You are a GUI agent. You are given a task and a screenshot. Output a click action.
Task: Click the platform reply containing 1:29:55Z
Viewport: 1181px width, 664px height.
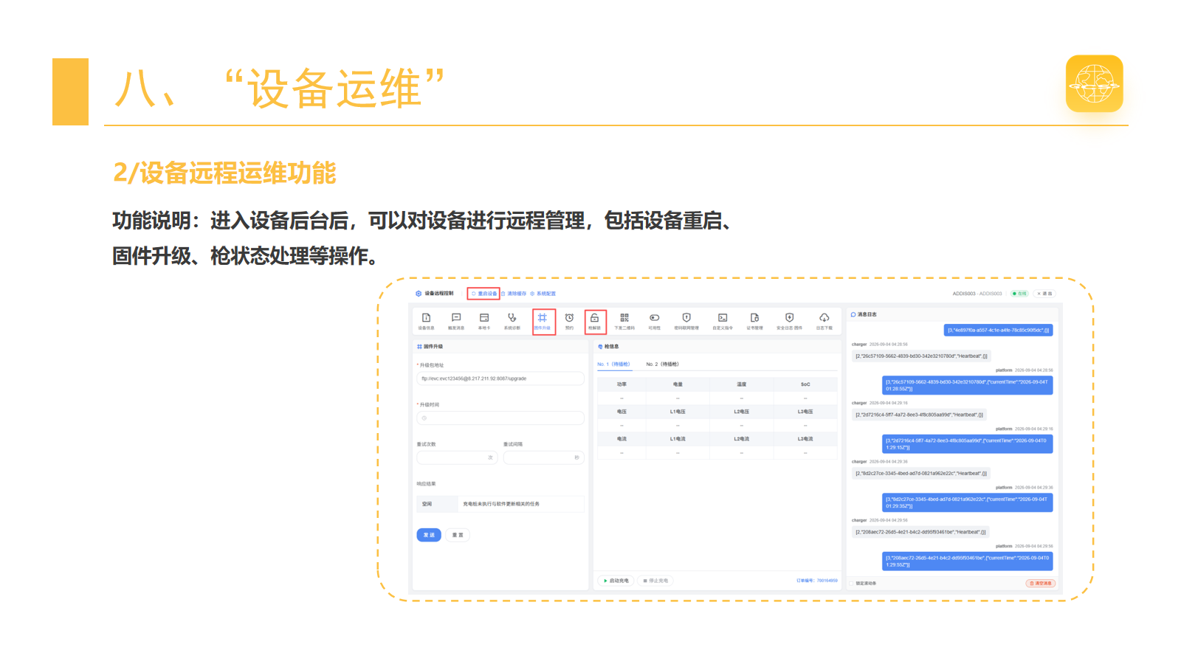click(x=968, y=561)
